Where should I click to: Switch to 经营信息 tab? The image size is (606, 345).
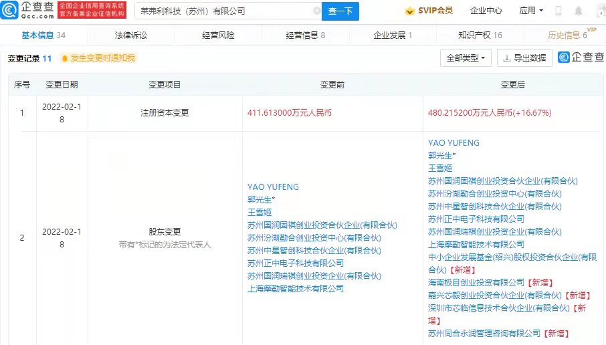[x=305, y=35]
